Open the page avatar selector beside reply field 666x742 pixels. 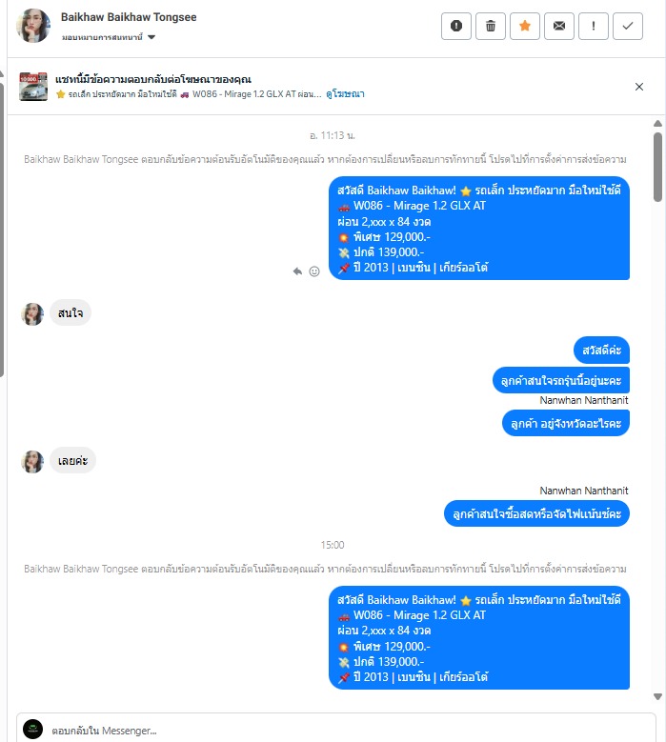[32, 730]
